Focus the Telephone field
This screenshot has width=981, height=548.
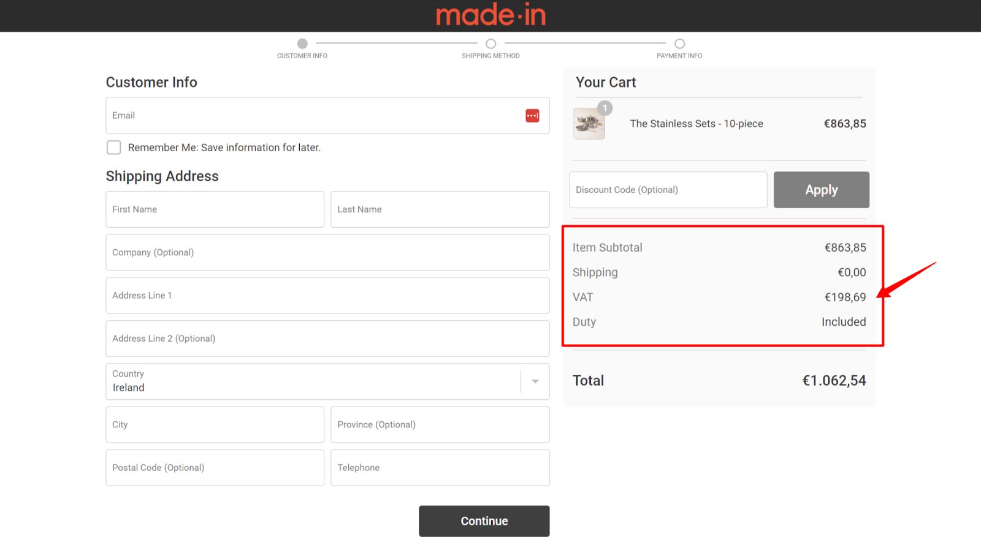(x=440, y=468)
